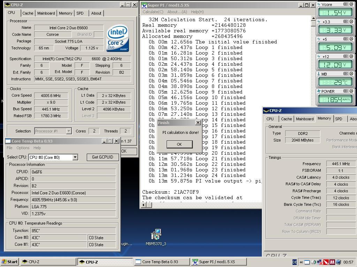Click the Vcore sensor's settings icon

346,4
